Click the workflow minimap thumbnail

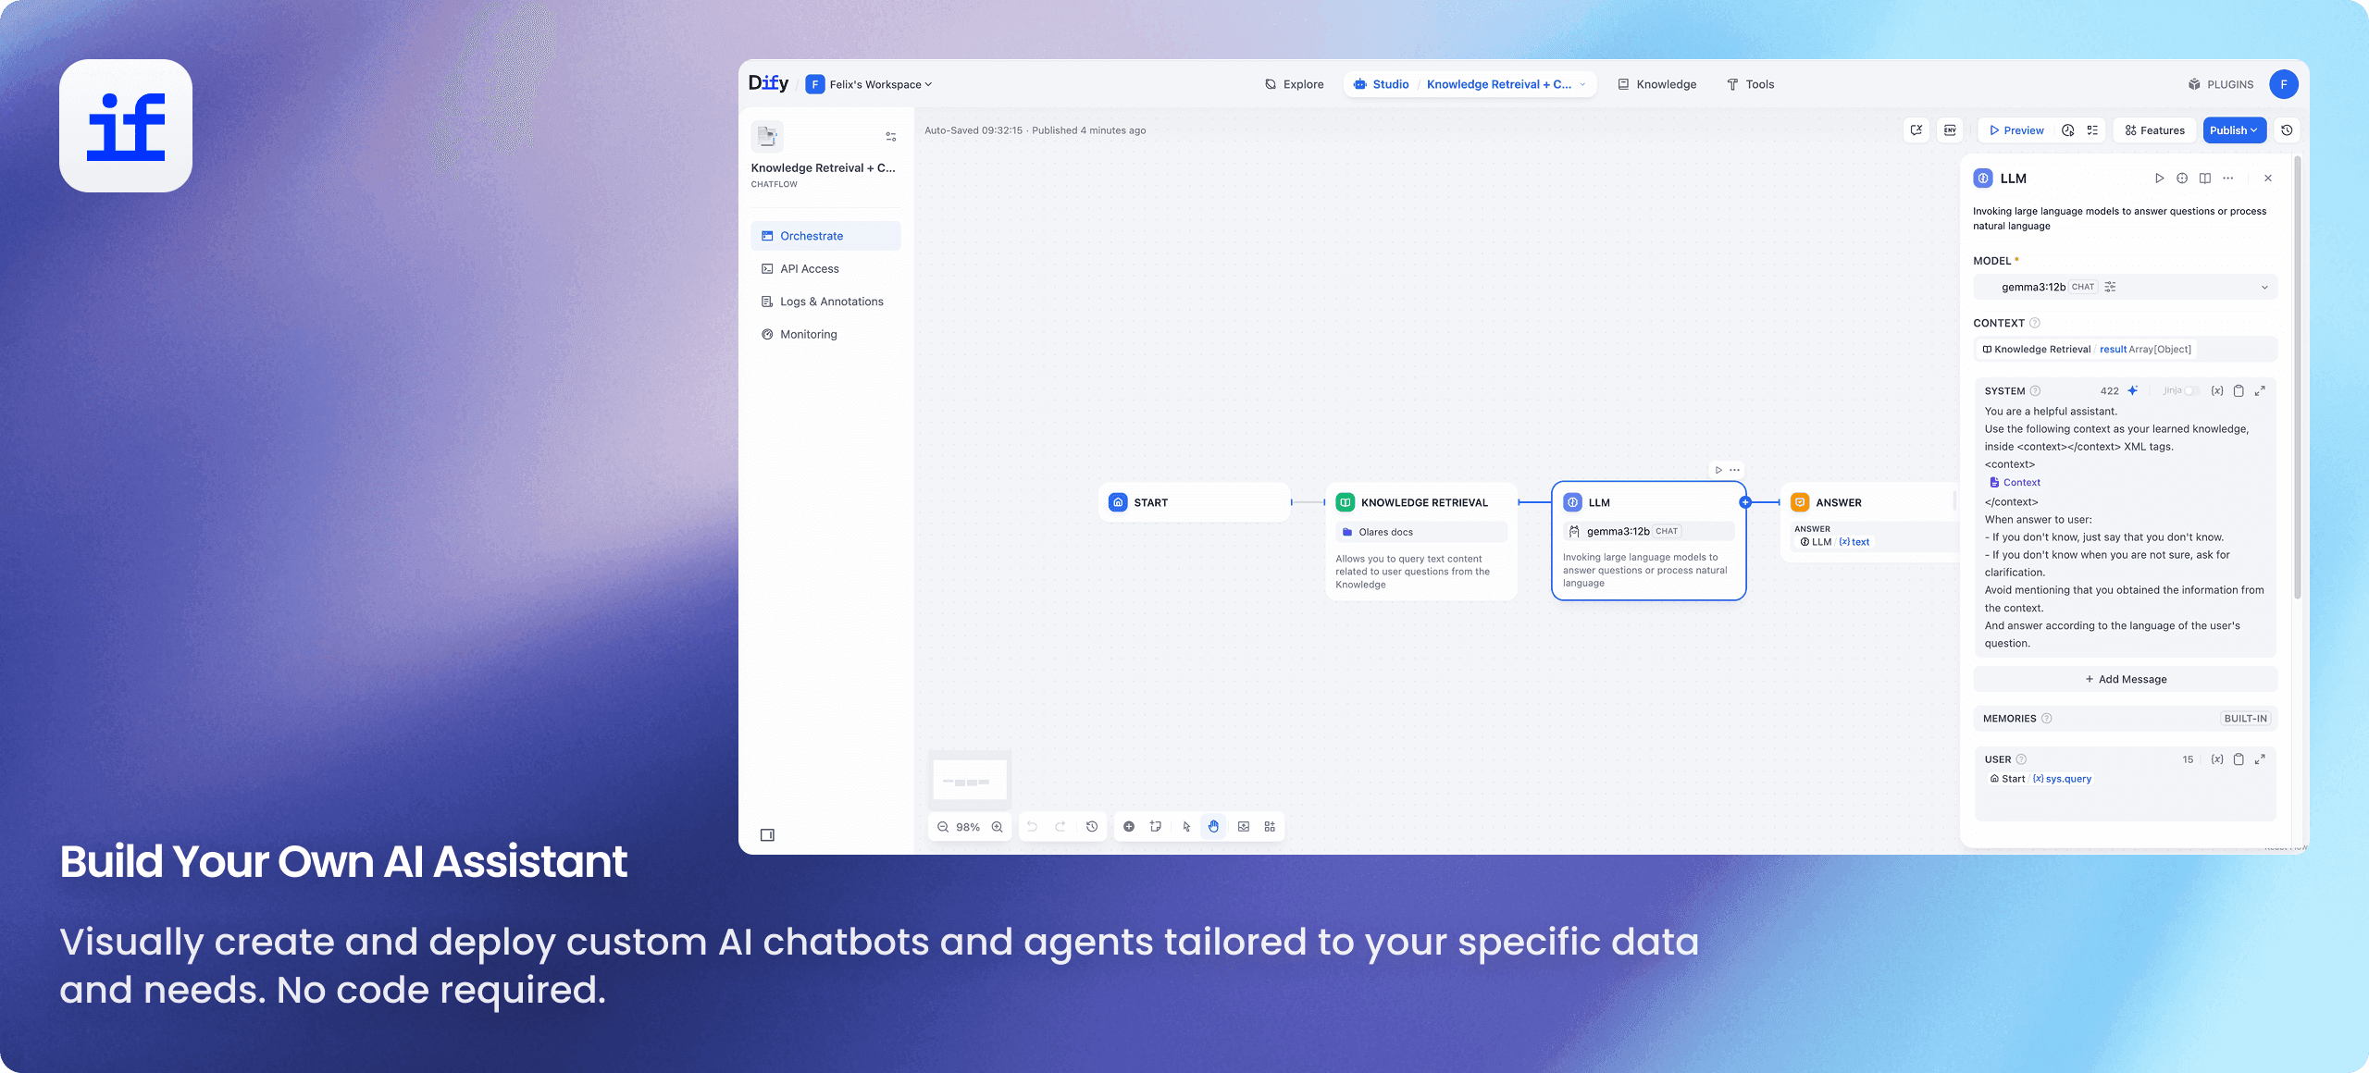[x=970, y=779]
